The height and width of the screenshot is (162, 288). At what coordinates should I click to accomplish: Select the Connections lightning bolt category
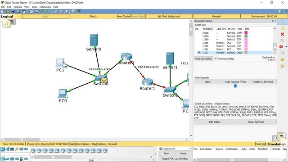[17, 149]
